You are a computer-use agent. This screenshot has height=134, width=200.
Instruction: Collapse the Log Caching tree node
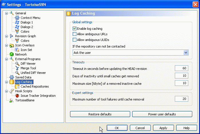click(x=6, y=82)
